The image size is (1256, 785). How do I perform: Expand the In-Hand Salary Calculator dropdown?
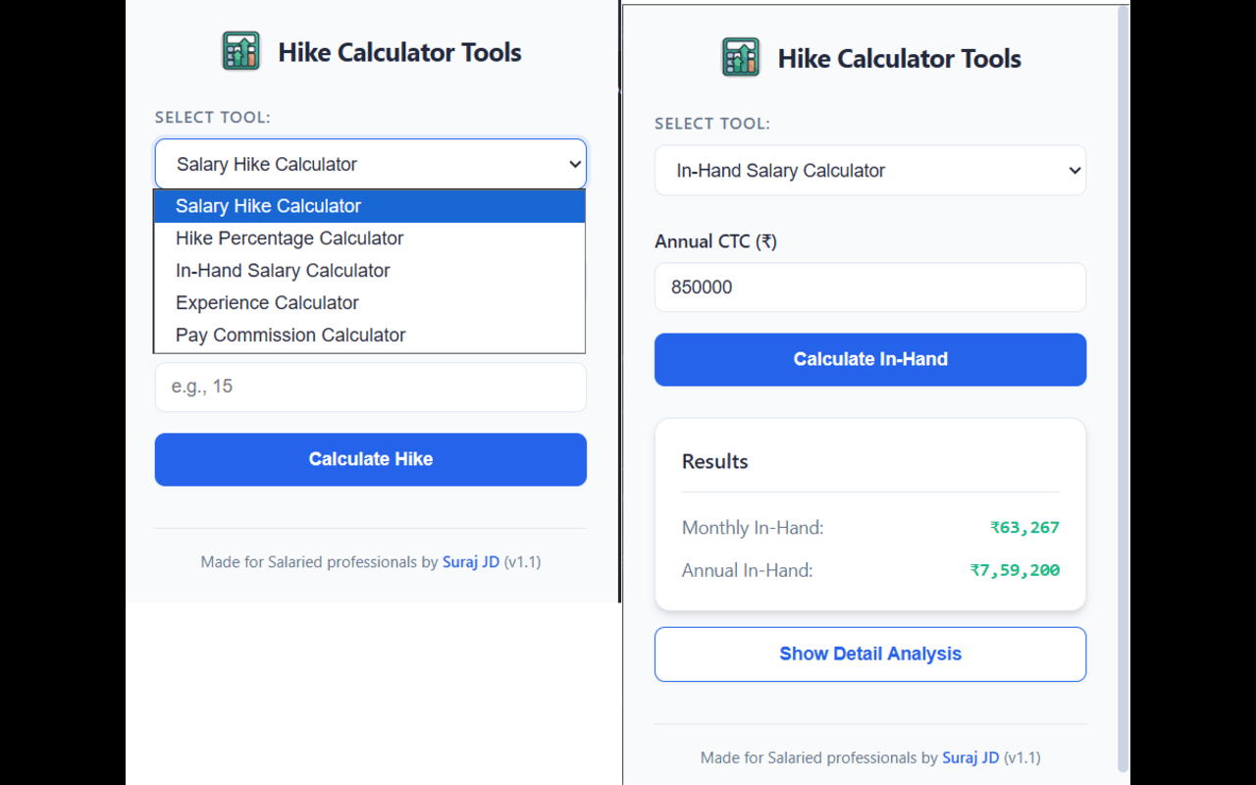(x=869, y=171)
